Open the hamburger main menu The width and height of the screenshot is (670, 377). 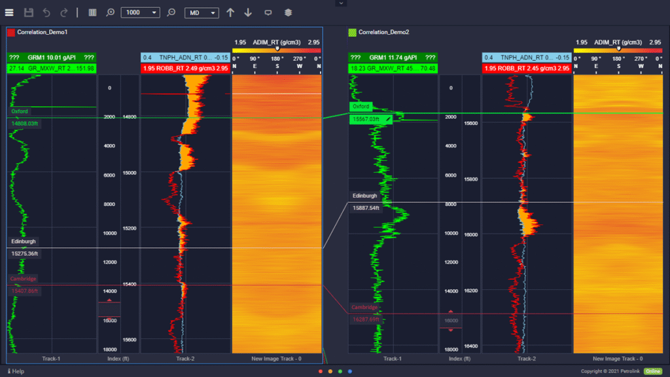coord(10,12)
